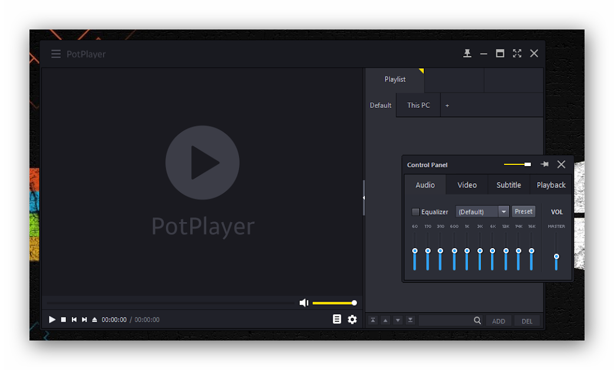Adjust the 170 Hz equalizer slider
Viewport: 614px width, 370px height.
(427, 251)
